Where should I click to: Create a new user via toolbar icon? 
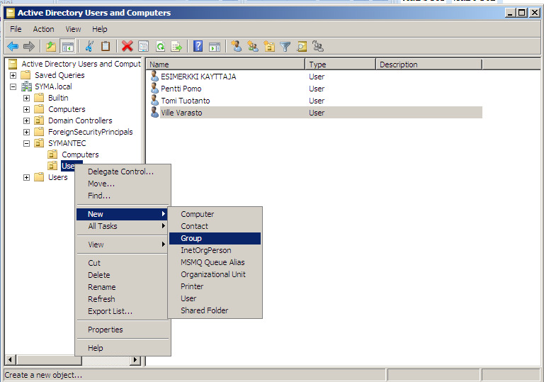[x=237, y=46]
